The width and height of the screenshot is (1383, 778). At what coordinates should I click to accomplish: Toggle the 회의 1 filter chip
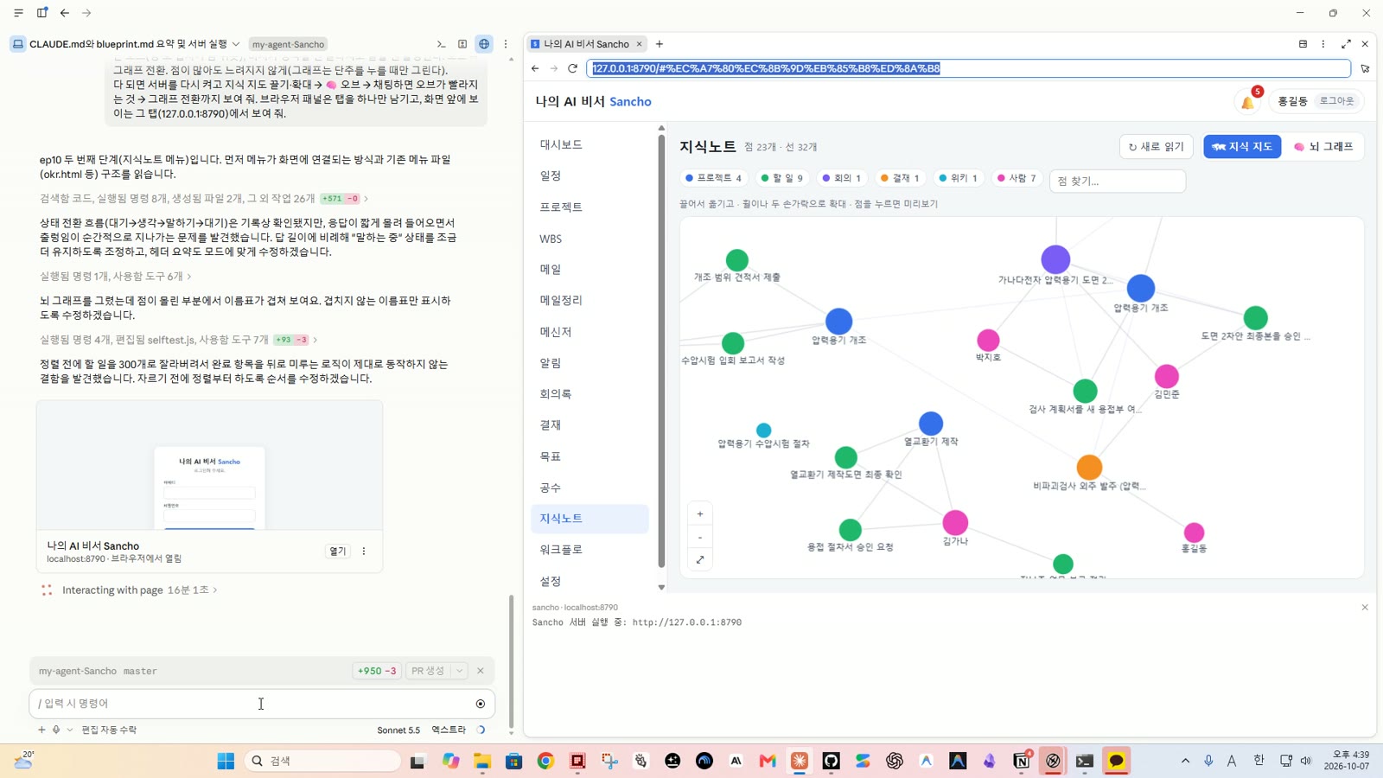[841, 178]
